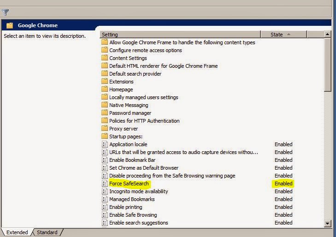336x237 pixels.
Task: Click policy icon beside Enable search suggestions
Action: (105, 223)
